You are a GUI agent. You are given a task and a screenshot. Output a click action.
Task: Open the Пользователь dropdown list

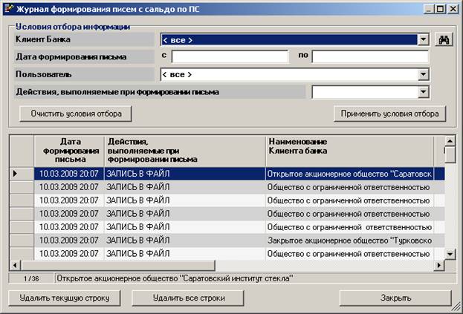click(x=423, y=74)
